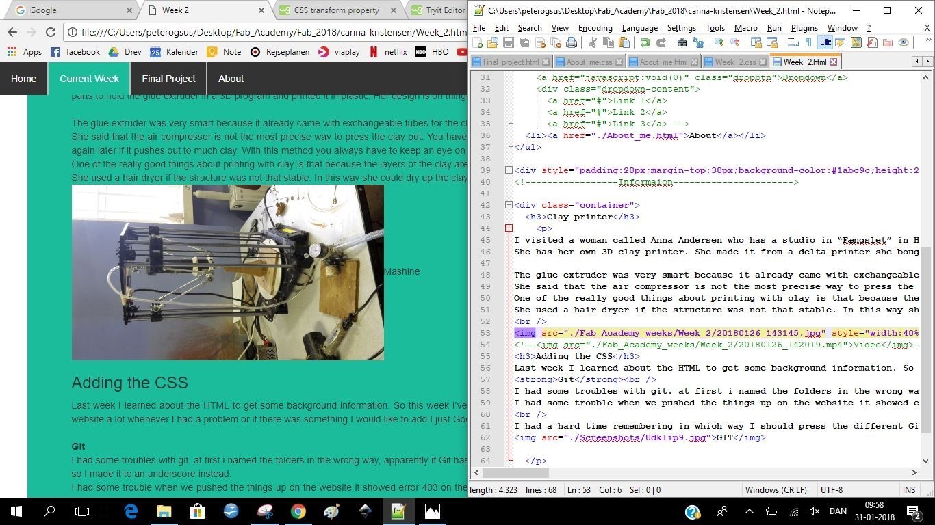Open the Final Project nav link
Viewport: 935px width, 525px height.
click(168, 79)
